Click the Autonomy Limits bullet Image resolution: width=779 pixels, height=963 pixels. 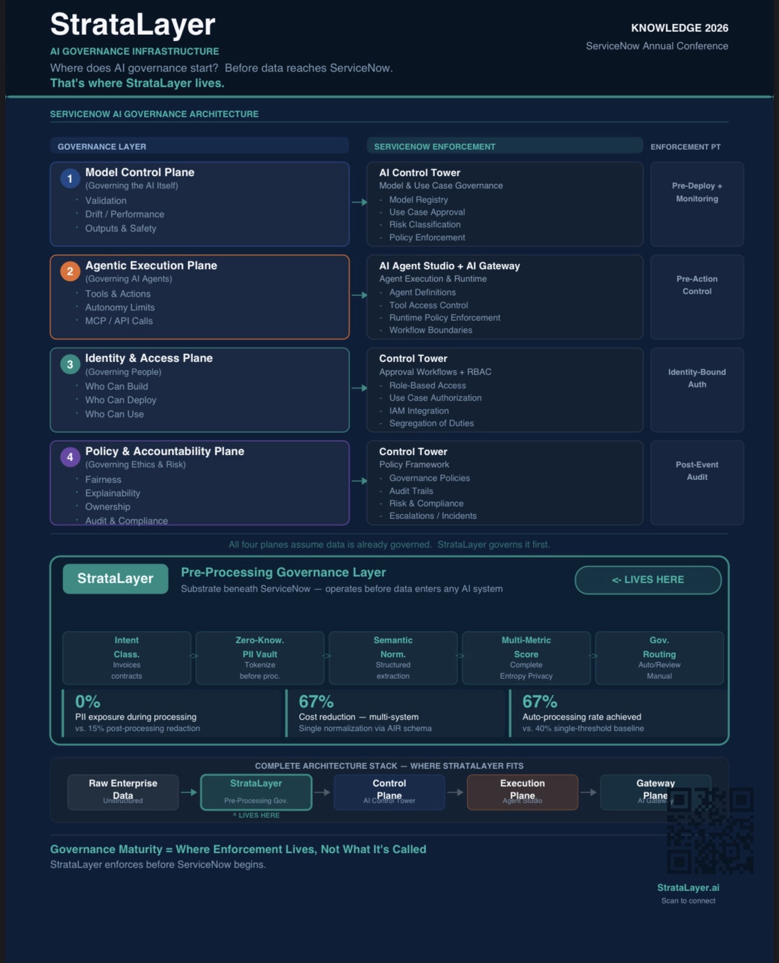click(120, 307)
